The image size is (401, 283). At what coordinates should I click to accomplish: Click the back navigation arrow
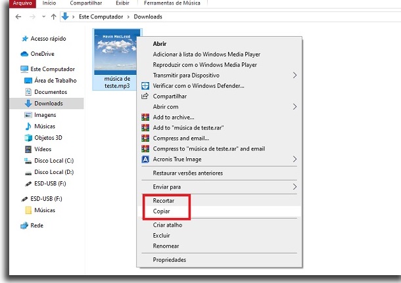coord(8,16)
